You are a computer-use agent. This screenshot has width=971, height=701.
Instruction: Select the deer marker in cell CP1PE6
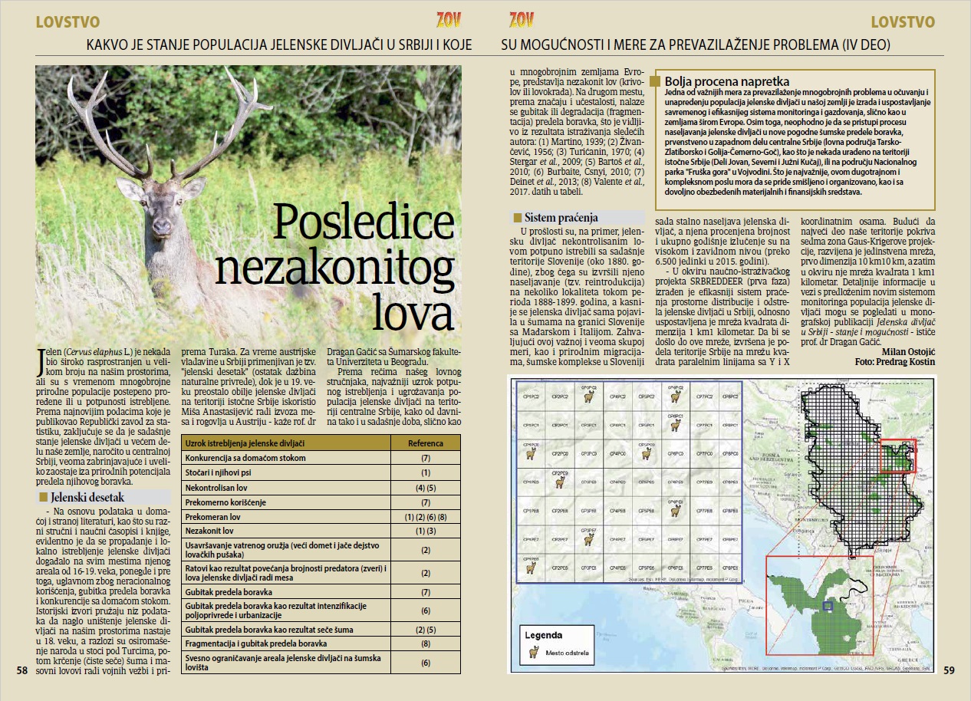531,568
